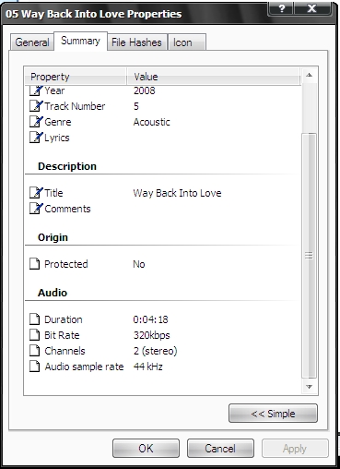This screenshot has height=469, width=340.
Task: Click the page icon beside Bit Rate
Action: [x=35, y=335]
